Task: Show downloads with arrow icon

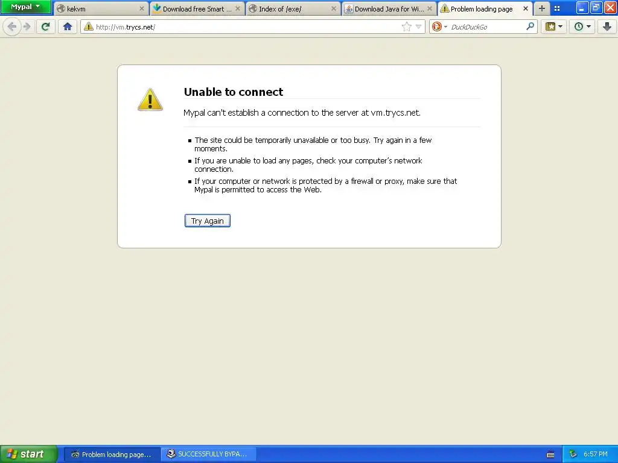Action: click(x=607, y=27)
